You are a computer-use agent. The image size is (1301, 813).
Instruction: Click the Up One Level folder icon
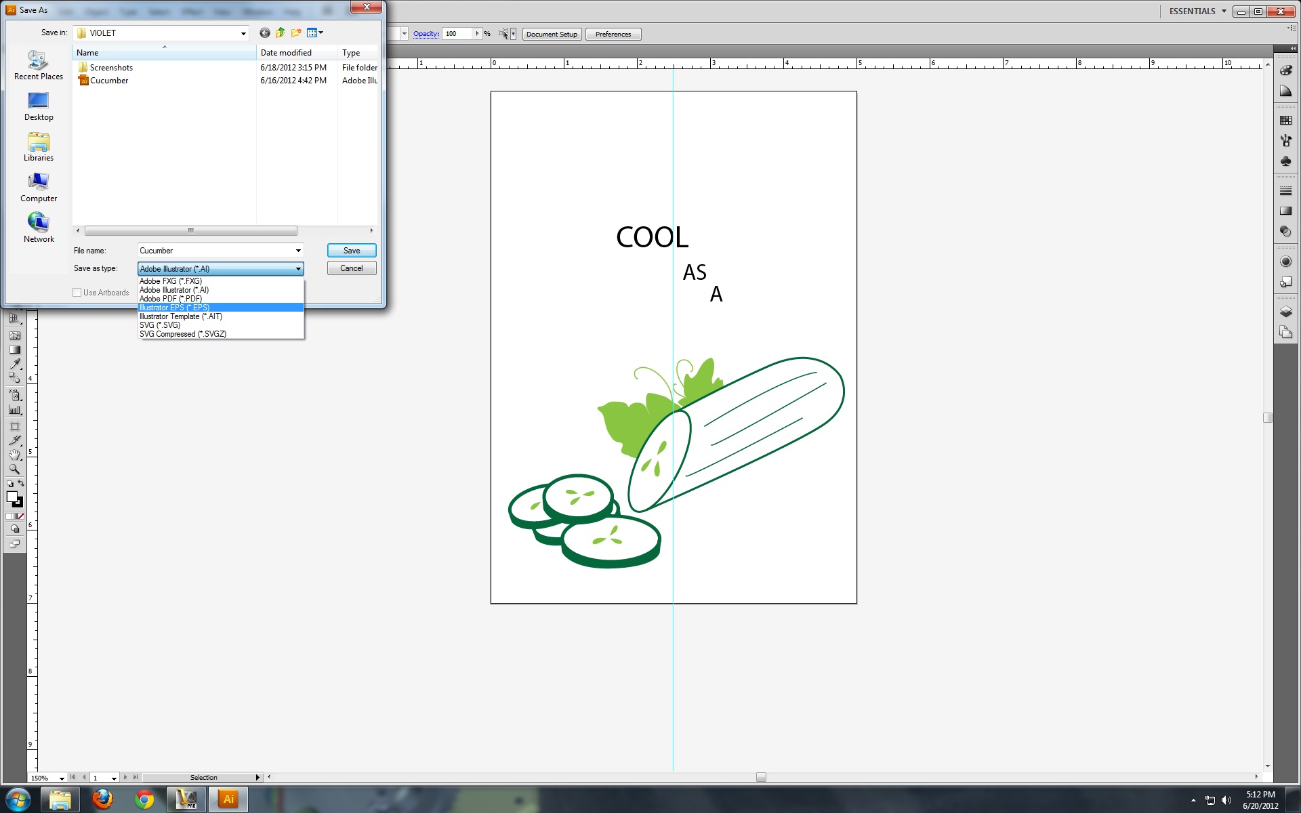click(x=280, y=33)
